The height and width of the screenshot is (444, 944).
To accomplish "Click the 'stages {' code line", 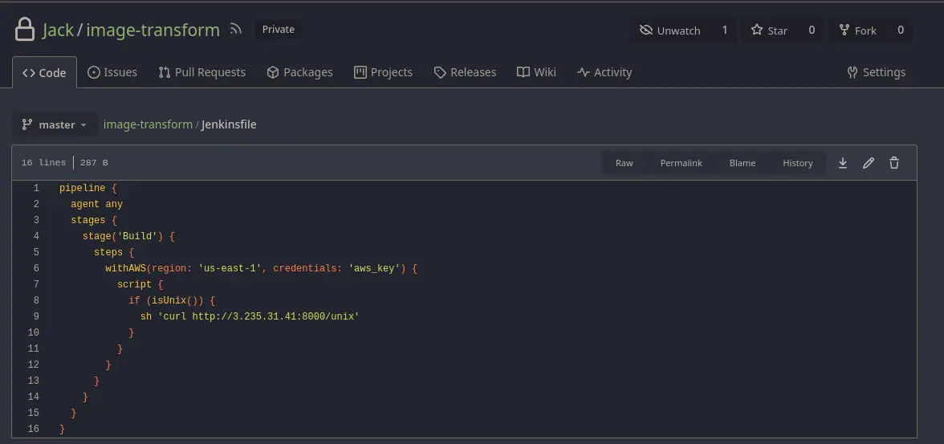I will (x=94, y=220).
